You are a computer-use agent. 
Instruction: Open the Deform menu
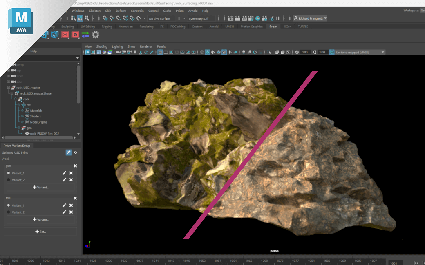pyautogui.click(x=121, y=11)
